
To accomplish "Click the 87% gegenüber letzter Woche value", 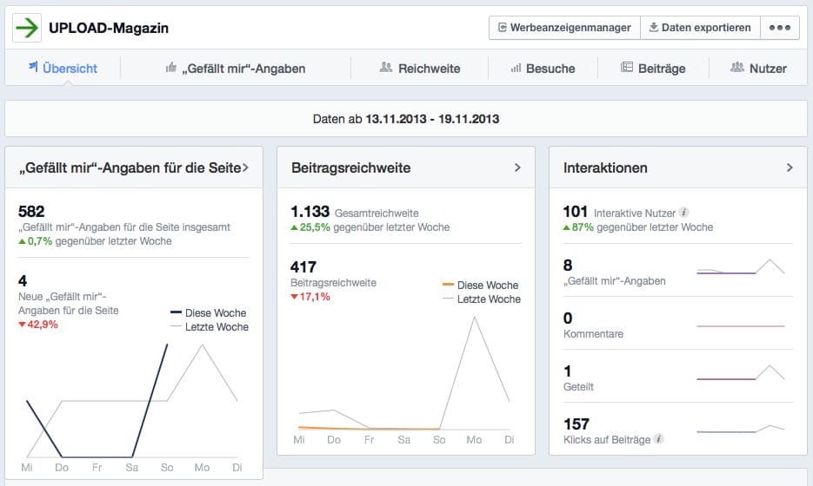I will (x=638, y=227).
